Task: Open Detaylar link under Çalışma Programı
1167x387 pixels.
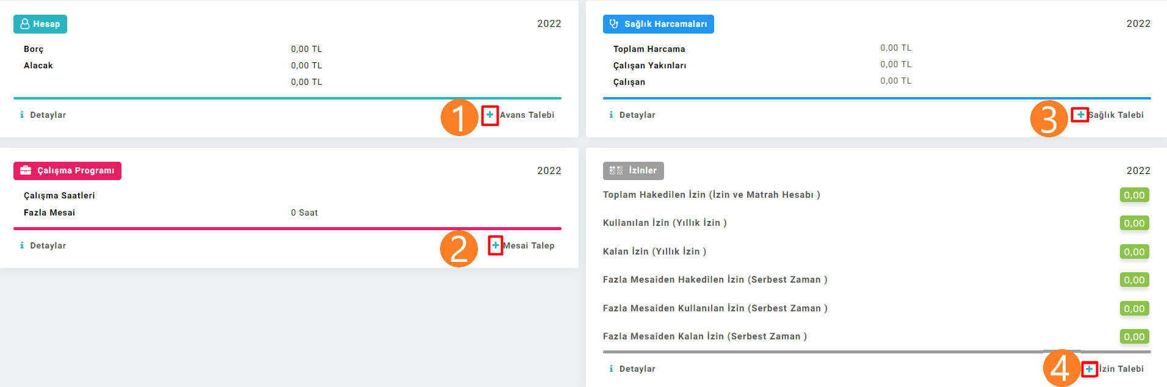Action: (48, 245)
